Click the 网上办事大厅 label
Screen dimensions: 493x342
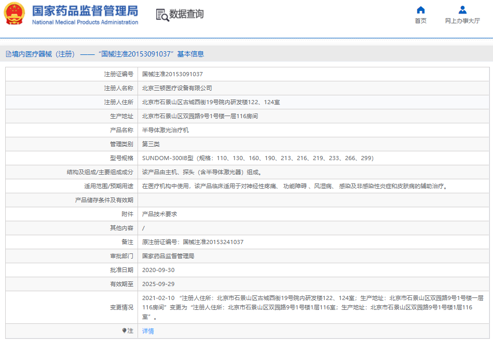pyautogui.click(x=462, y=21)
